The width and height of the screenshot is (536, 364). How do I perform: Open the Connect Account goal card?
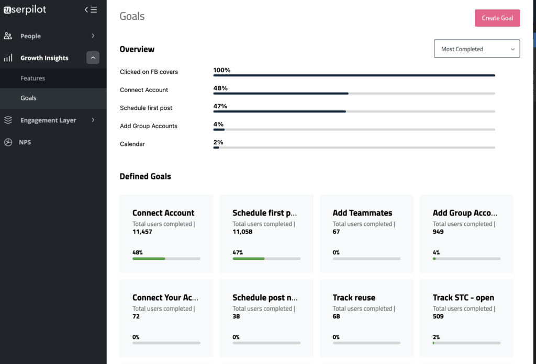pos(166,233)
